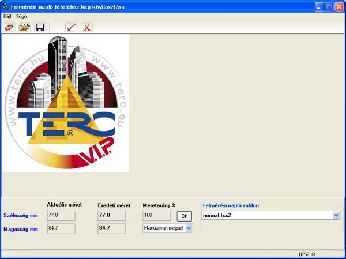The width and height of the screenshot is (346, 259).
Task: Click the Magasság mm label
Action: coord(21,230)
